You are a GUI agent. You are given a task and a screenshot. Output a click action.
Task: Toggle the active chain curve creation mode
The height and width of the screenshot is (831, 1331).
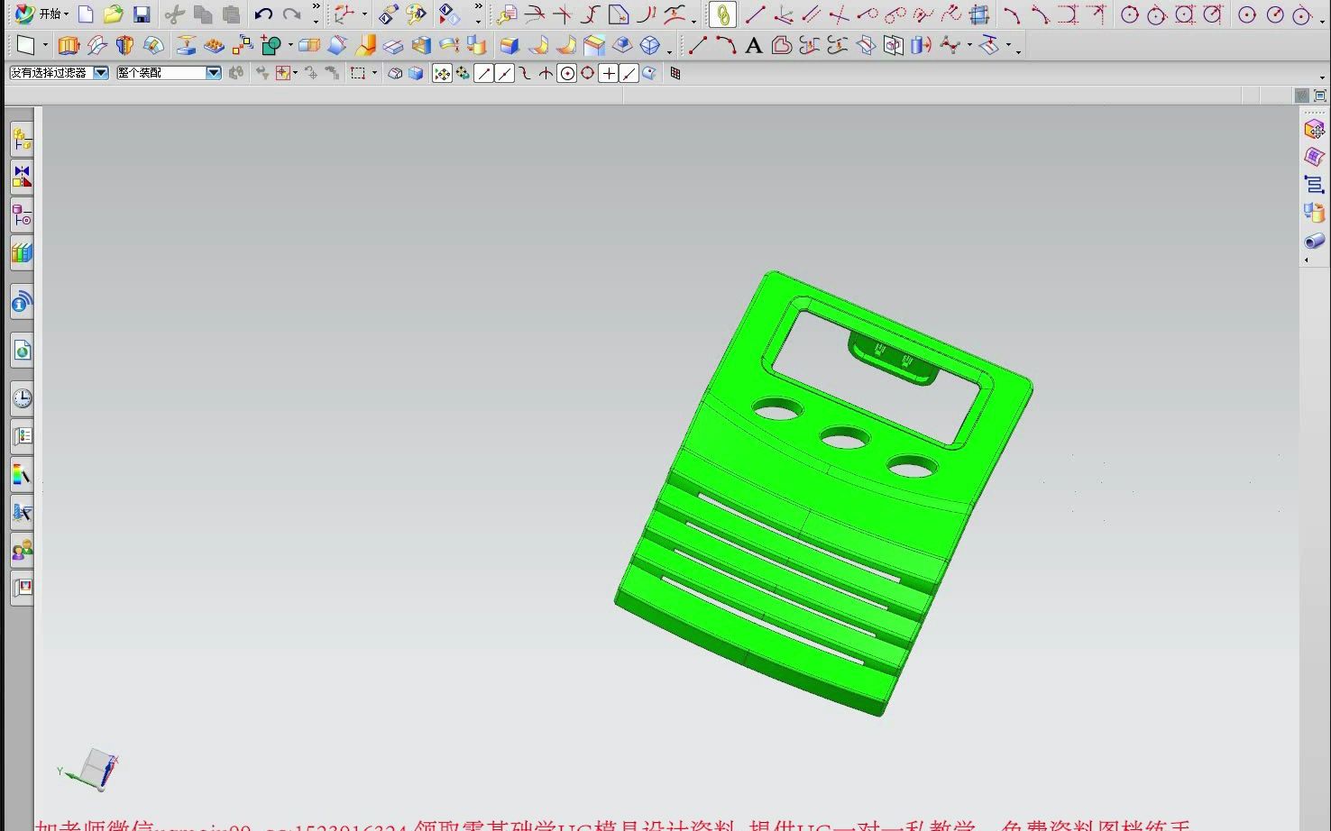[x=721, y=14]
